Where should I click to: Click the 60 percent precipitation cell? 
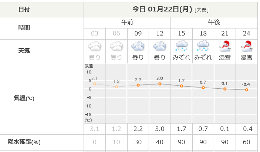pyautogui.click(x=247, y=142)
